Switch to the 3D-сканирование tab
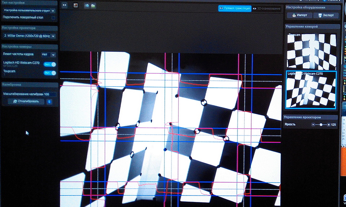Image resolution: width=346 pixels, height=207 pixels. (x=267, y=8)
